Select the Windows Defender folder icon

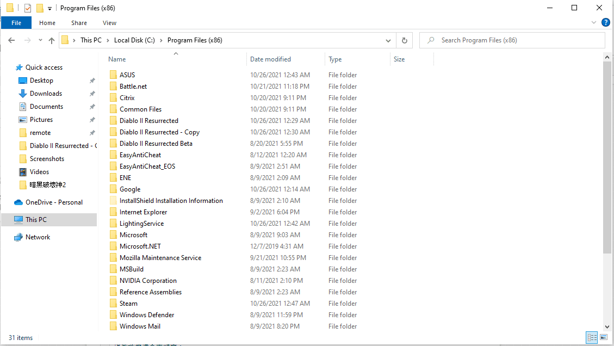coord(113,314)
